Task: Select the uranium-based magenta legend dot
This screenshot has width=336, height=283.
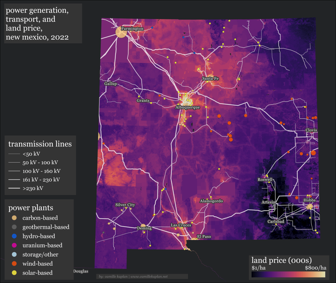Action: click(14, 246)
